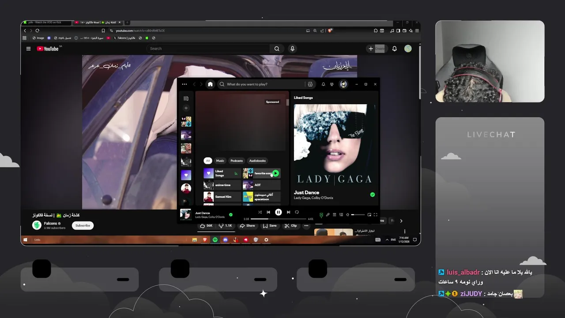Open Just Dance title in Now Playing panel

click(306, 193)
